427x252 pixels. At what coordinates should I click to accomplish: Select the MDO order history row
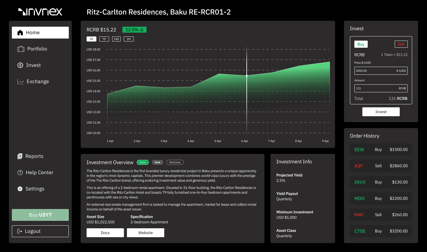pos(381,199)
